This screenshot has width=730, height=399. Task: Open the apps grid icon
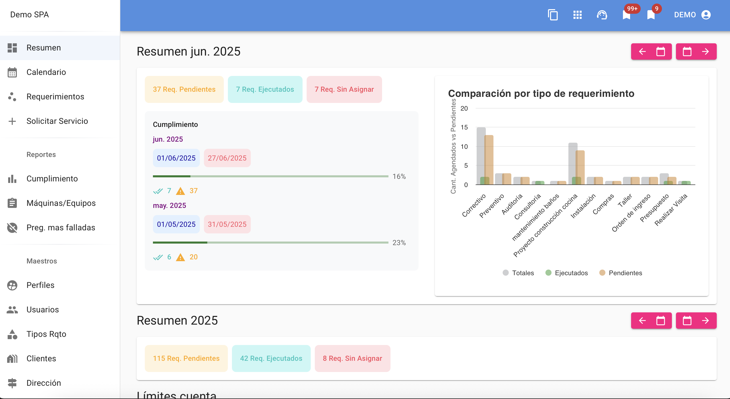577,15
